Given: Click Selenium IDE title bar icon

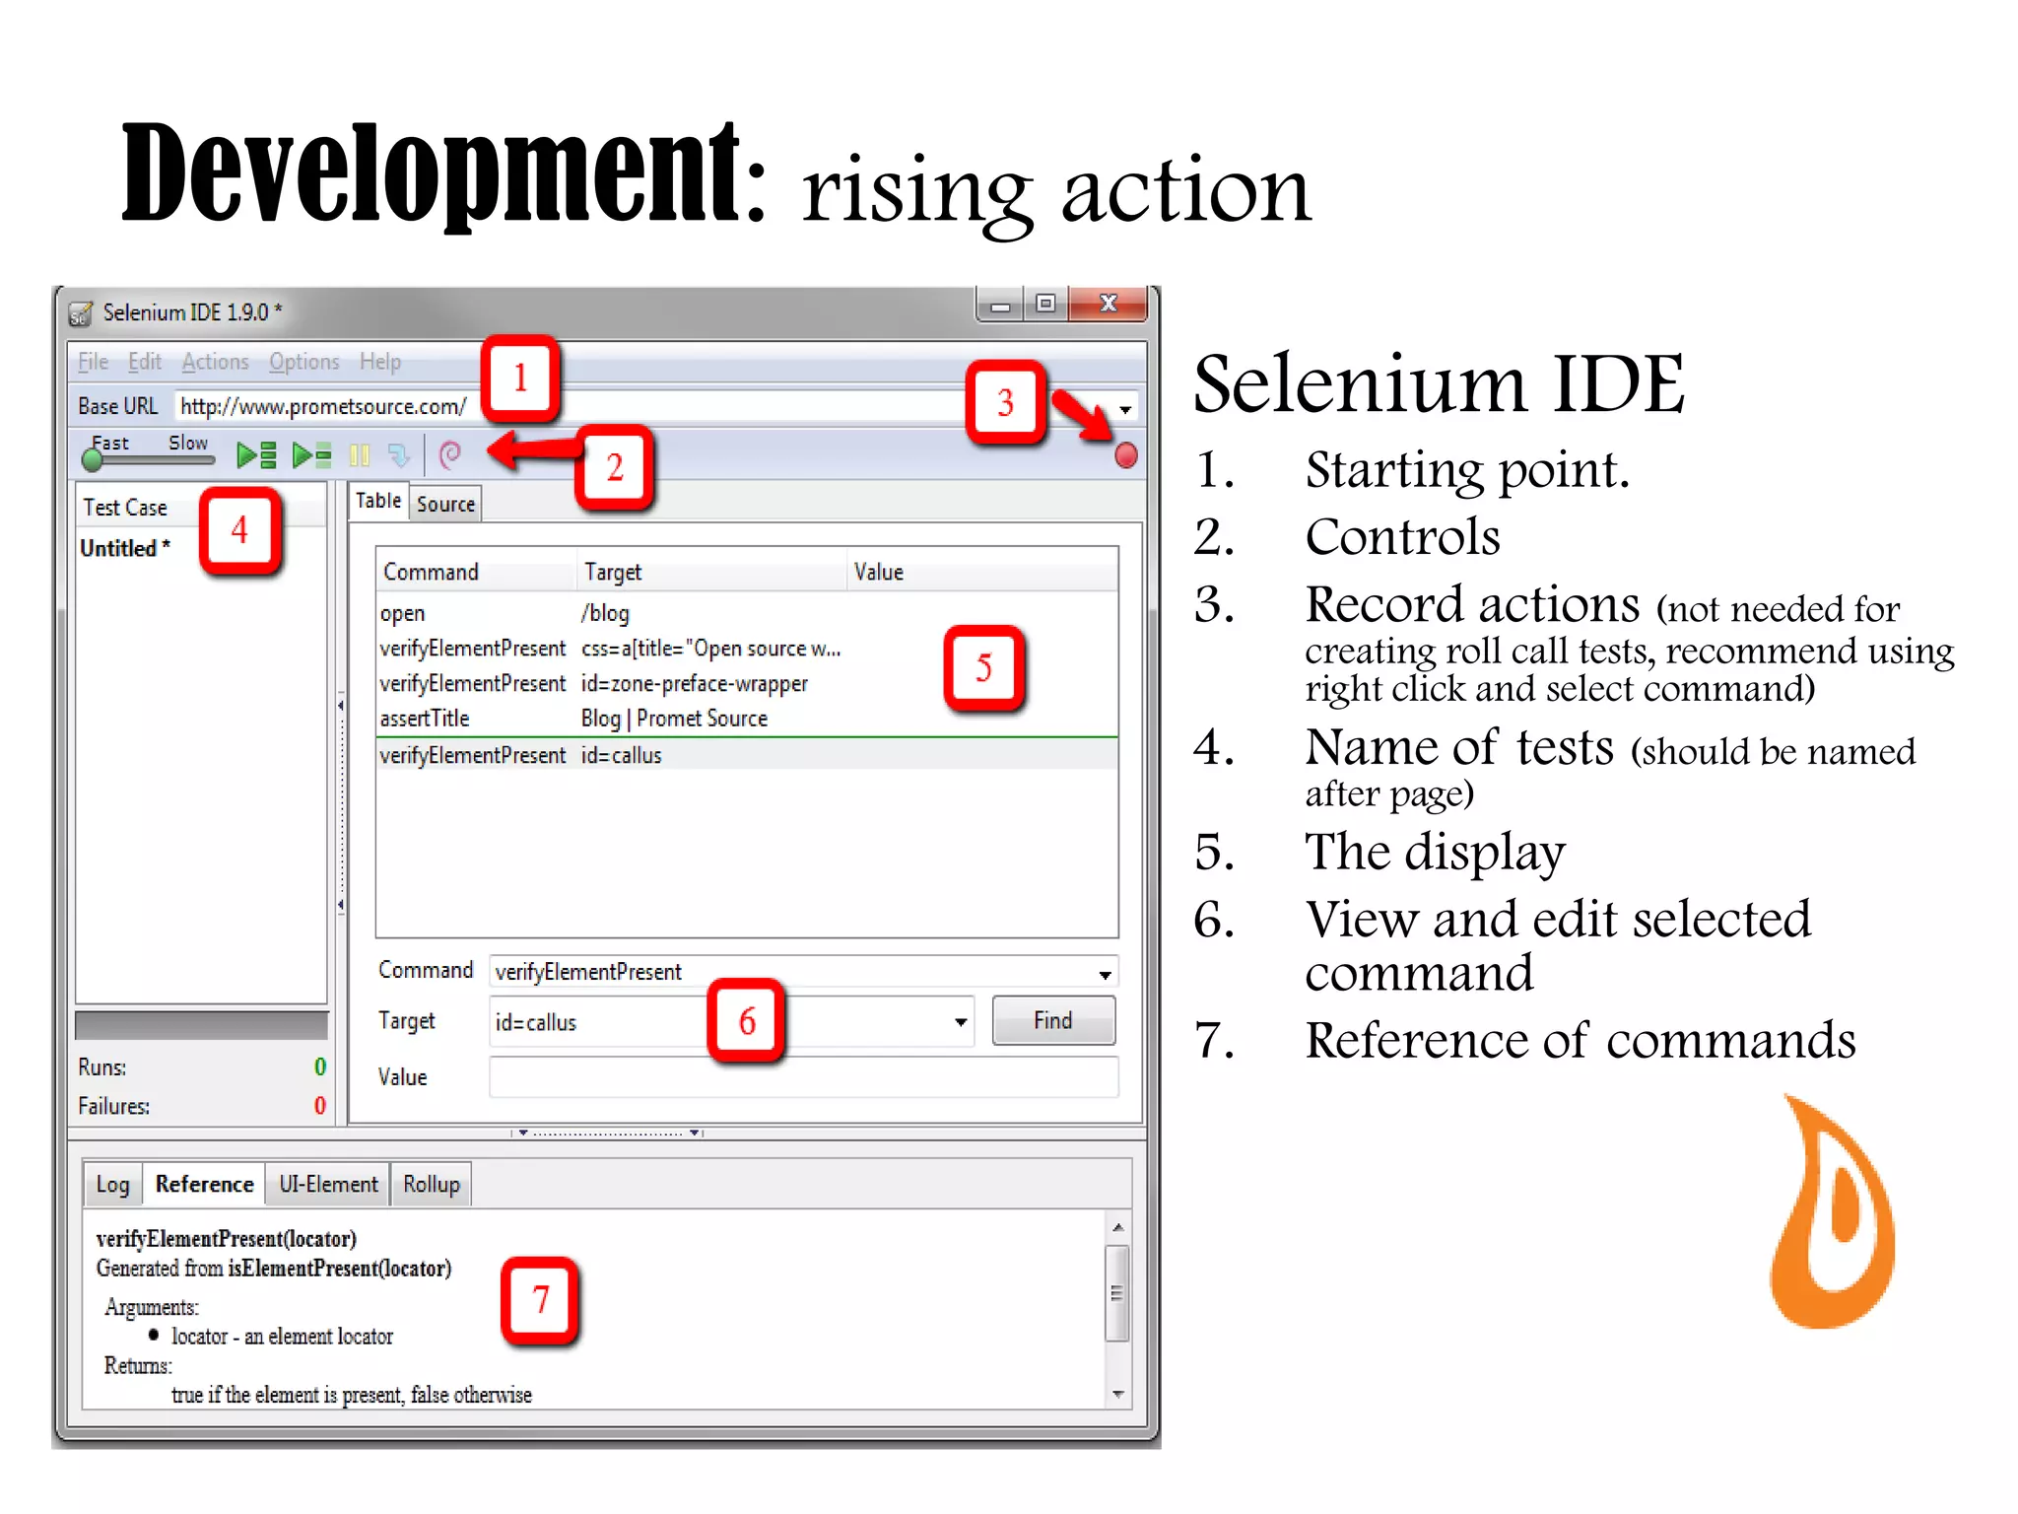Looking at the screenshot, I should pyautogui.click(x=81, y=313).
